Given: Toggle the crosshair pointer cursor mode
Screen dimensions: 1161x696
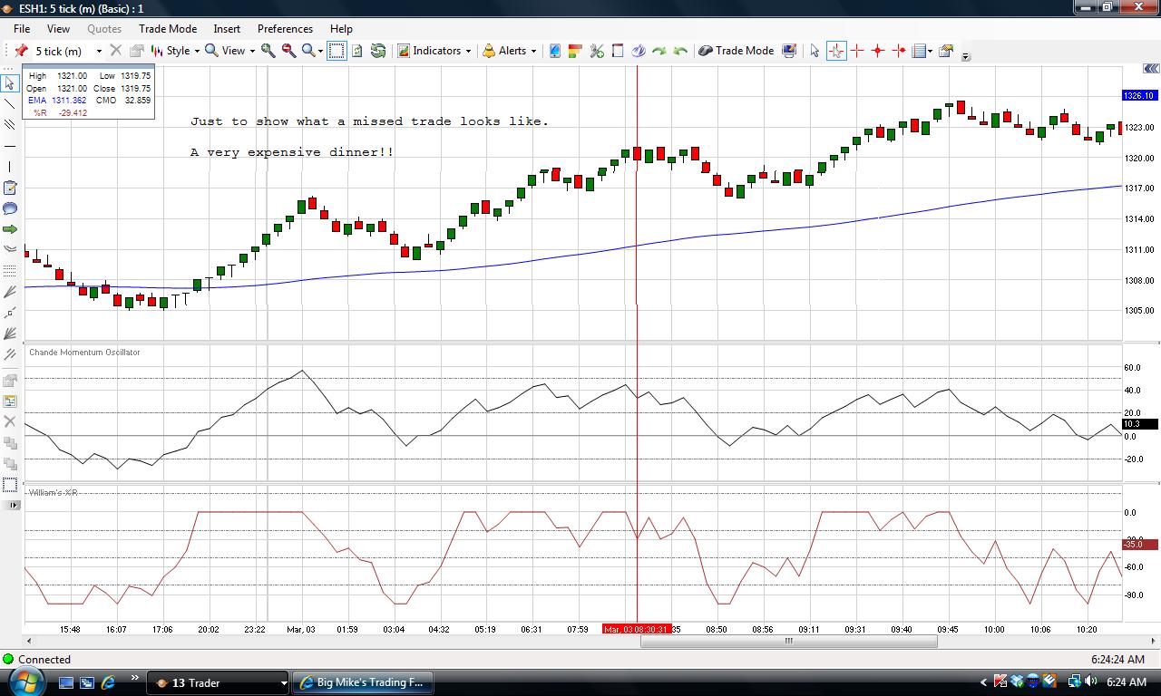Looking at the screenshot, I should (x=835, y=51).
